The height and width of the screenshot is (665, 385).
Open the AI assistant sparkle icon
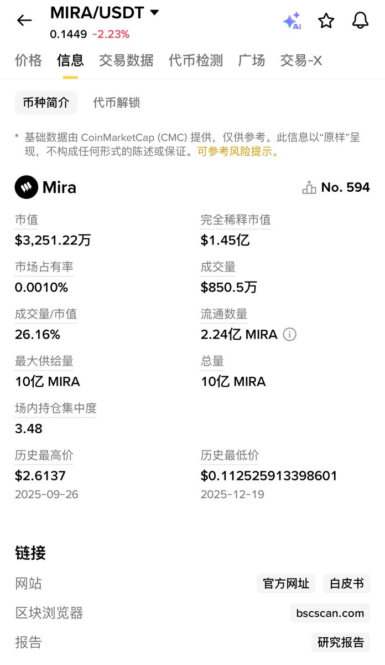click(x=292, y=21)
